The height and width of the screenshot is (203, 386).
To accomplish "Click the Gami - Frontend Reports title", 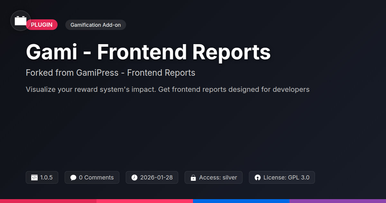I will tap(148, 52).
